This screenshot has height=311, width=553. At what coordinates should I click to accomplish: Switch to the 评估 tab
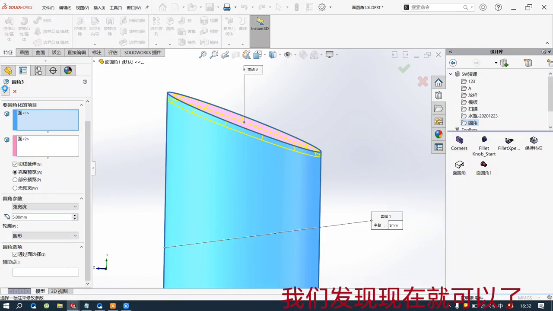click(113, 53)
